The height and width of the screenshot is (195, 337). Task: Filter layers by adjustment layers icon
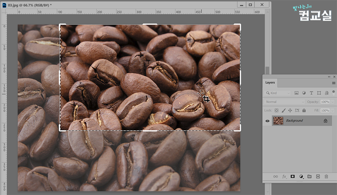pos(304,93)
